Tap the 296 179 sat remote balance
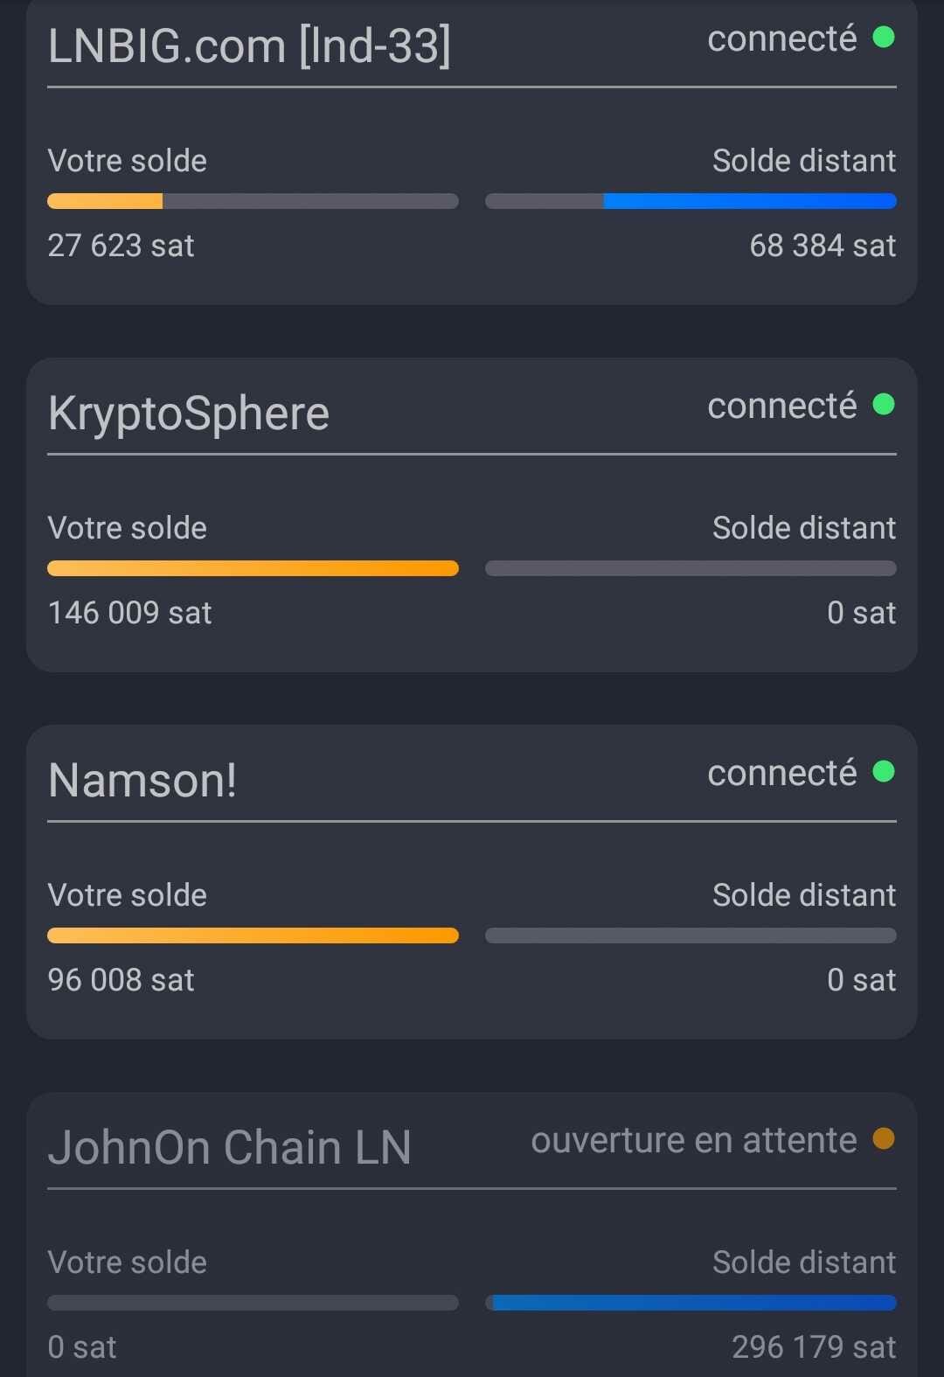944x1377 pixels. coord(814,1347)
